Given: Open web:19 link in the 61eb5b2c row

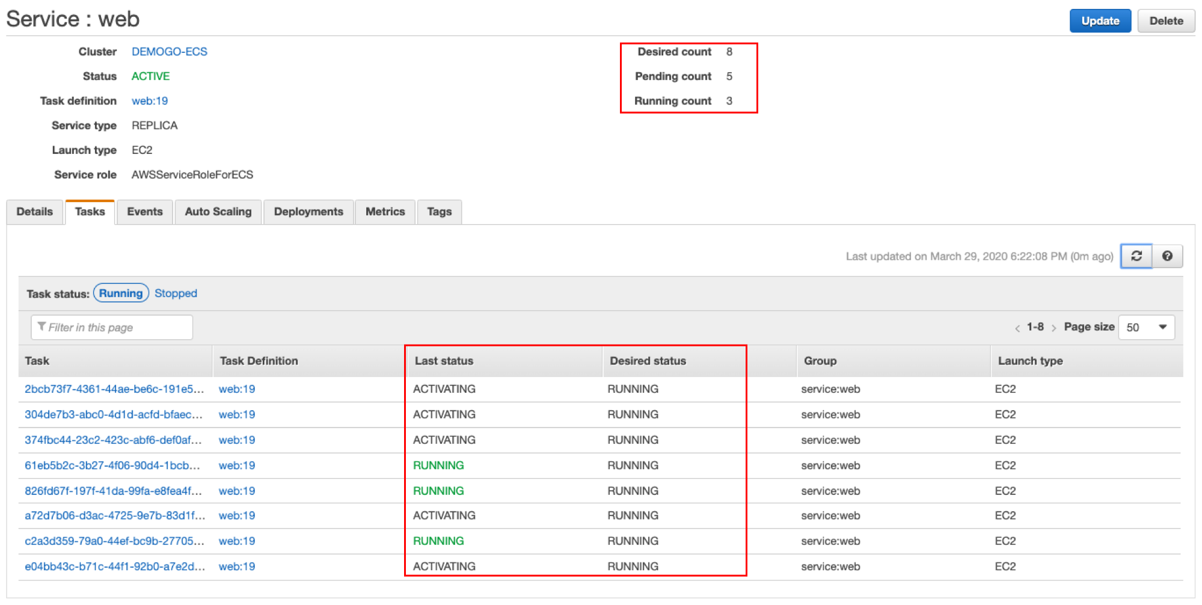Looking at the screenshot, I should point(237,465).
